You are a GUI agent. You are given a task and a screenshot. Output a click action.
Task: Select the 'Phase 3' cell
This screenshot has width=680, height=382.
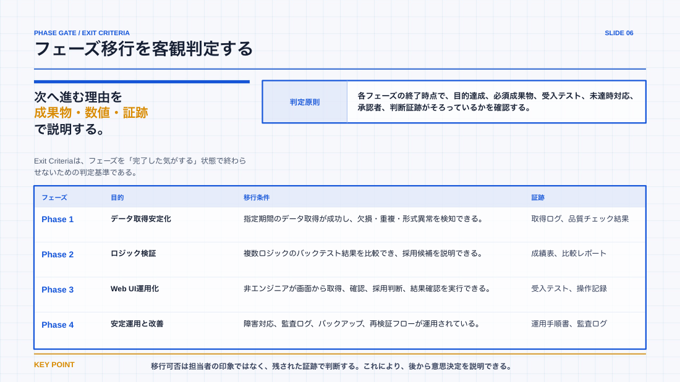tap(57, 289)
